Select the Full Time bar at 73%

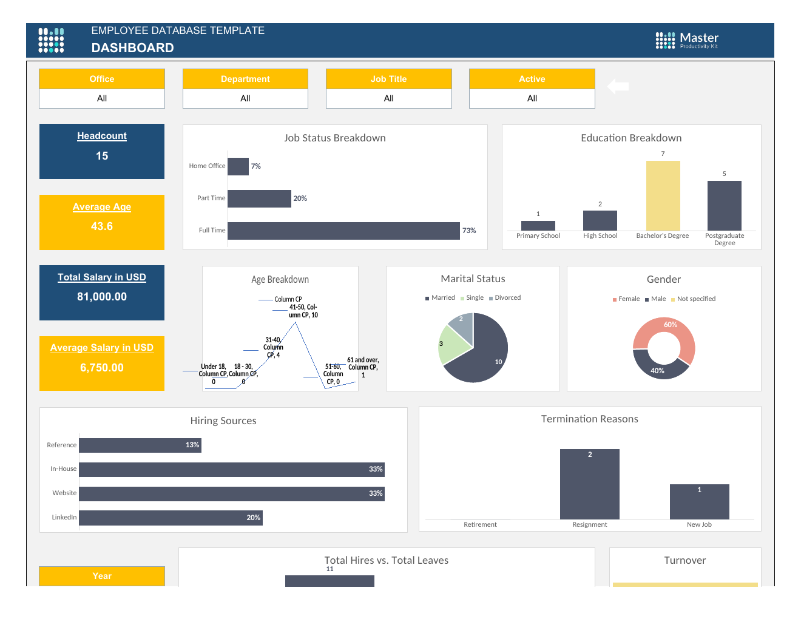click(x=343, y=231)
